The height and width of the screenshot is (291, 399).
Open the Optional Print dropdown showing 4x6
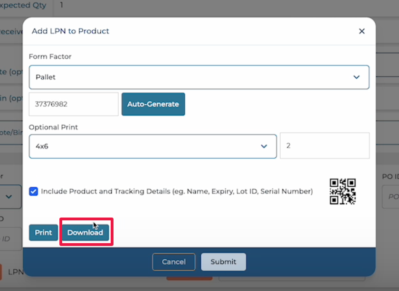point(152,146)
